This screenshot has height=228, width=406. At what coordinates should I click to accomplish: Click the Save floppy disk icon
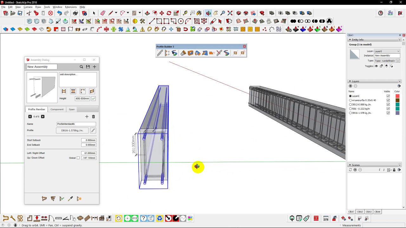coord(20,13)
